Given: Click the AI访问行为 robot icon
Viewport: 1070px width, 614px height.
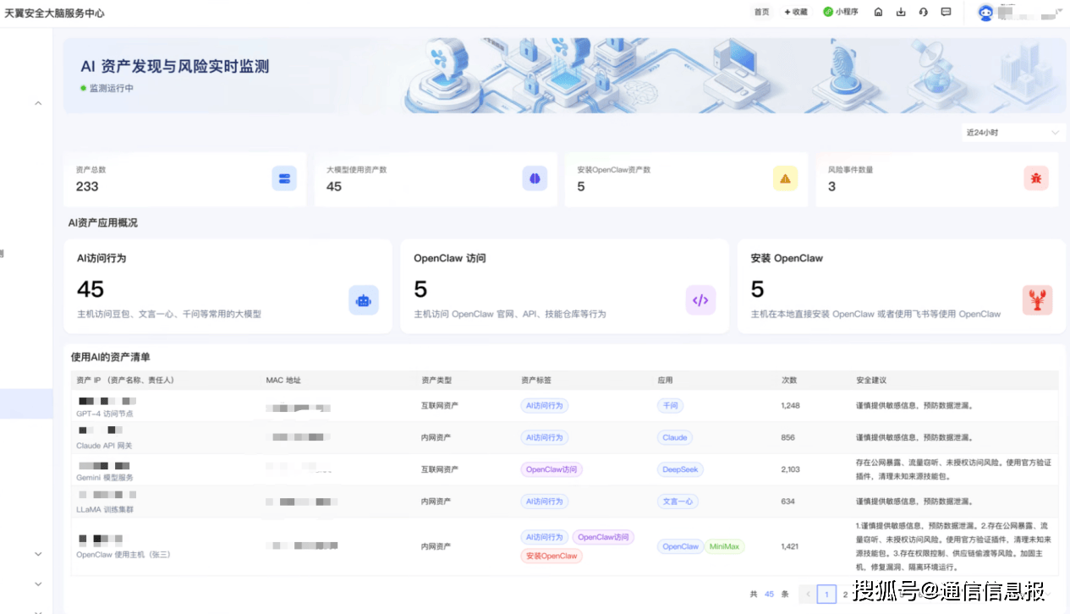Looking at the screenshot, I should click(364, 300).
